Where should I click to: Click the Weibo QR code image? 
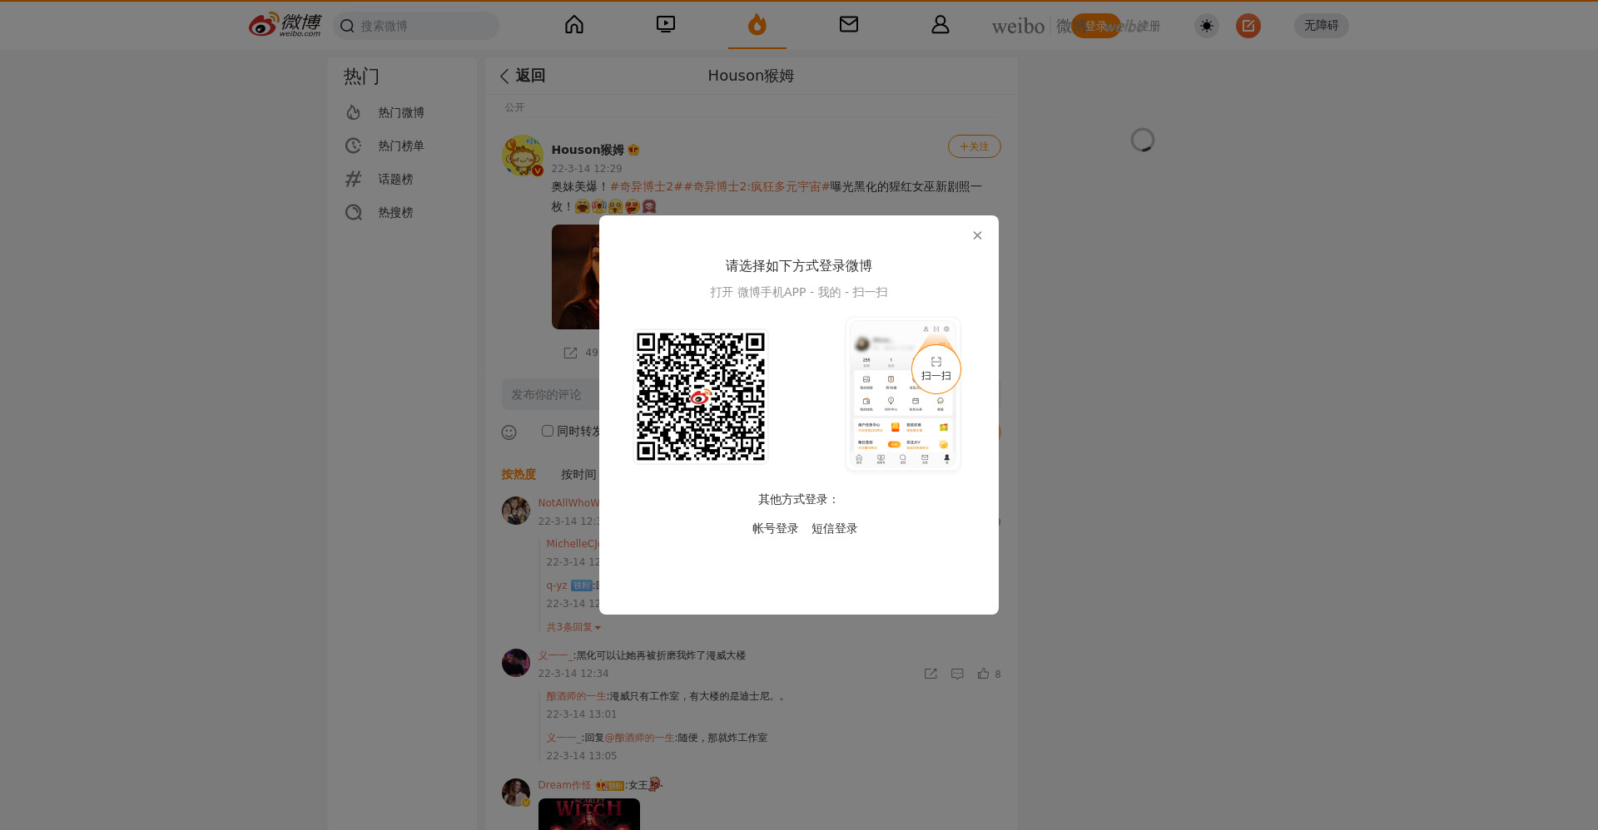point(701,396)
